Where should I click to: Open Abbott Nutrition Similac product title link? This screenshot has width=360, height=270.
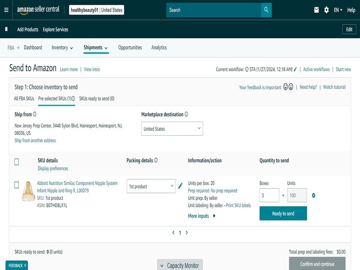[77, 186]
